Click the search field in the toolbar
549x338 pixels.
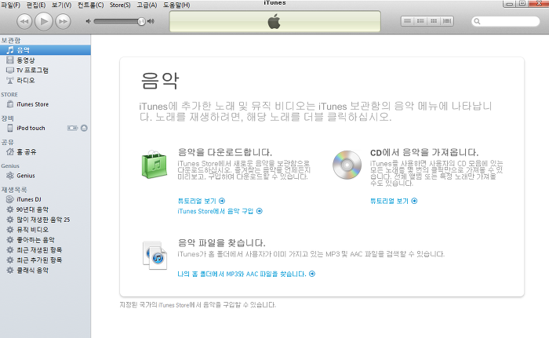point(505,21)
